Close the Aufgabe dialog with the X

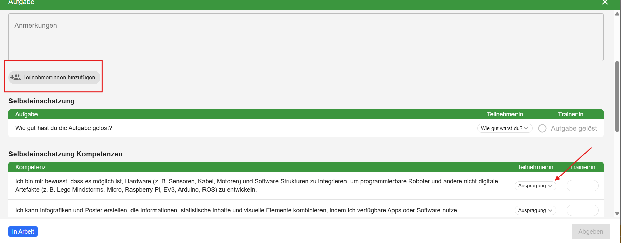click(605, 2)
